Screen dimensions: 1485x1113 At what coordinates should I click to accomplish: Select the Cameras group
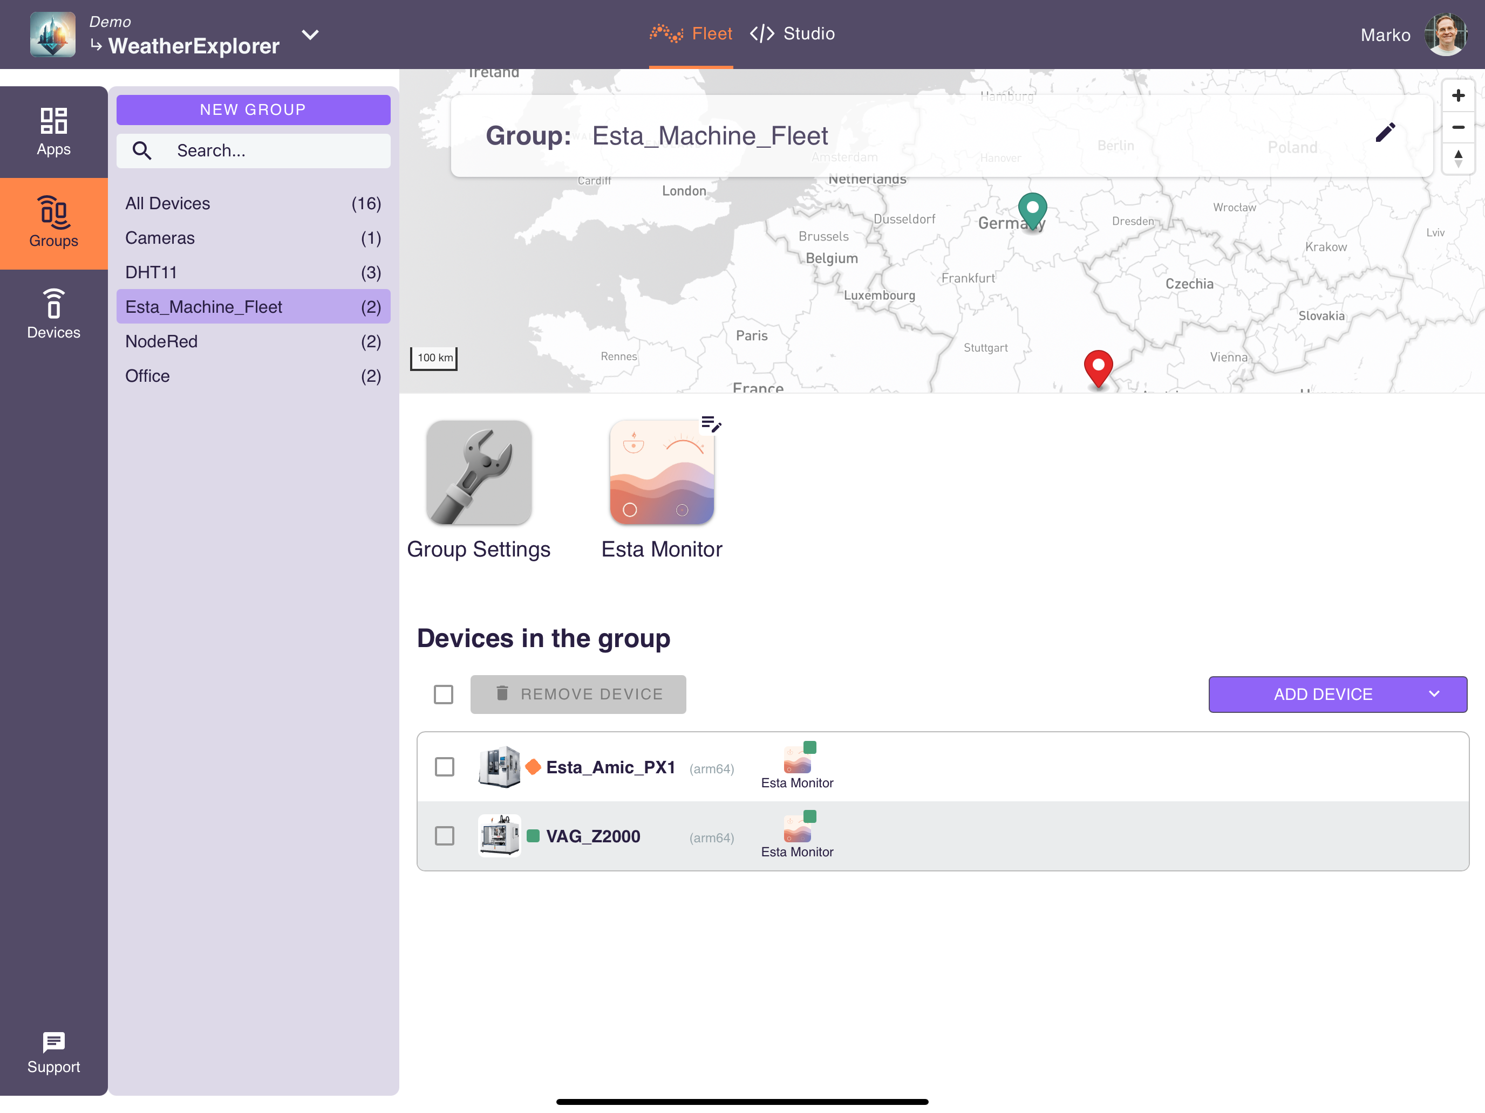click(x=253, y=237)
